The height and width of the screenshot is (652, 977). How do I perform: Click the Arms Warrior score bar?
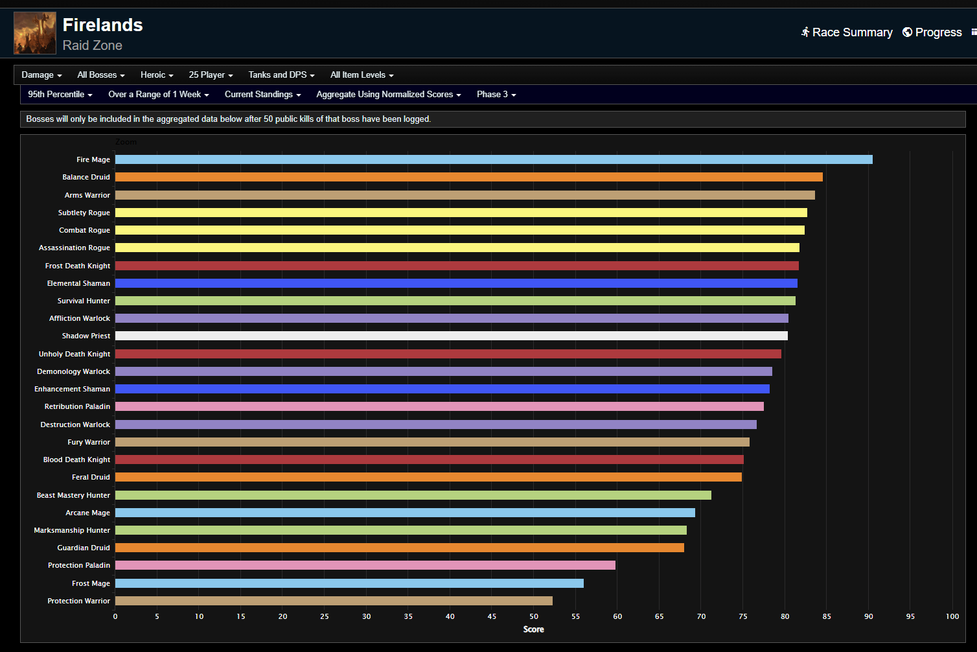[x=465, y=195]
